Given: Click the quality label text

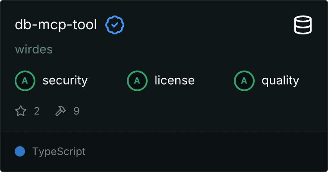Looking at the screenshot, I should click(x=280, y=80).
